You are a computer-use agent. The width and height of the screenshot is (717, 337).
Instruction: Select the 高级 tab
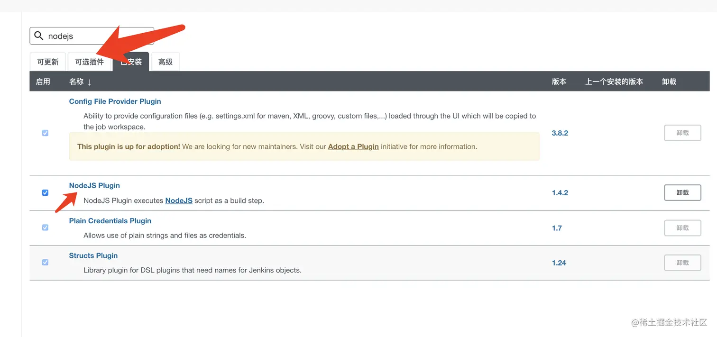pos(165,62)
